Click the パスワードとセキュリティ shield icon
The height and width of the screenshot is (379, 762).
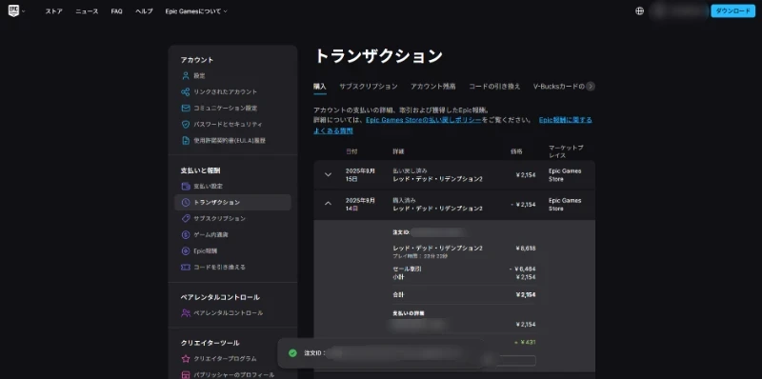pos(185,125)
